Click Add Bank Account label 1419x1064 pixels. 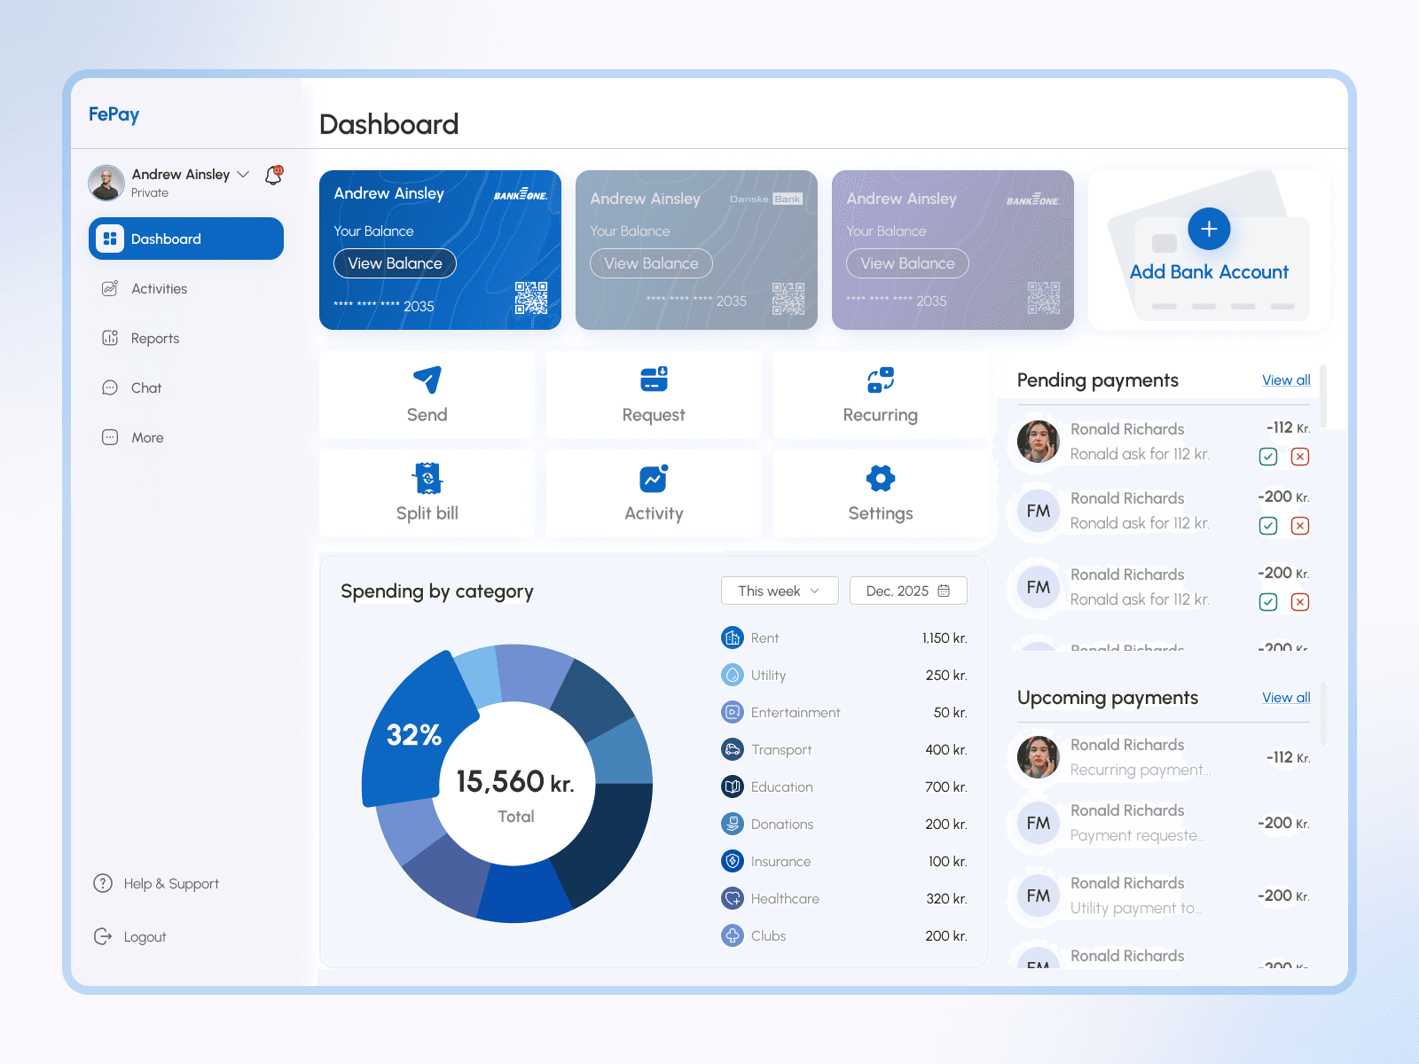click(1209, 272)
